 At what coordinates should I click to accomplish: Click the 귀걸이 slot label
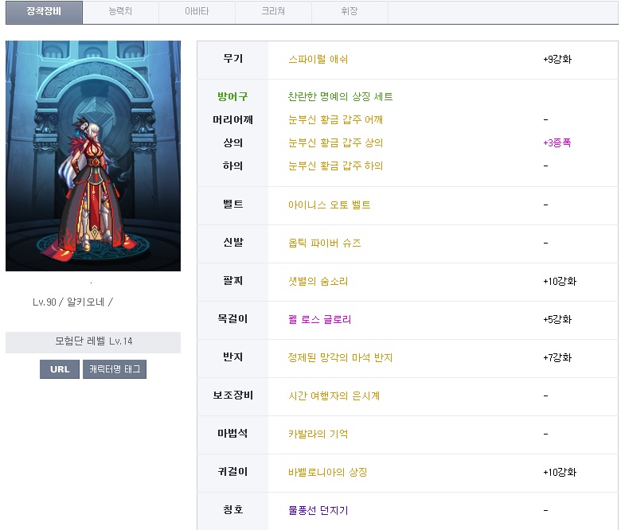click(x=232, y=471)
